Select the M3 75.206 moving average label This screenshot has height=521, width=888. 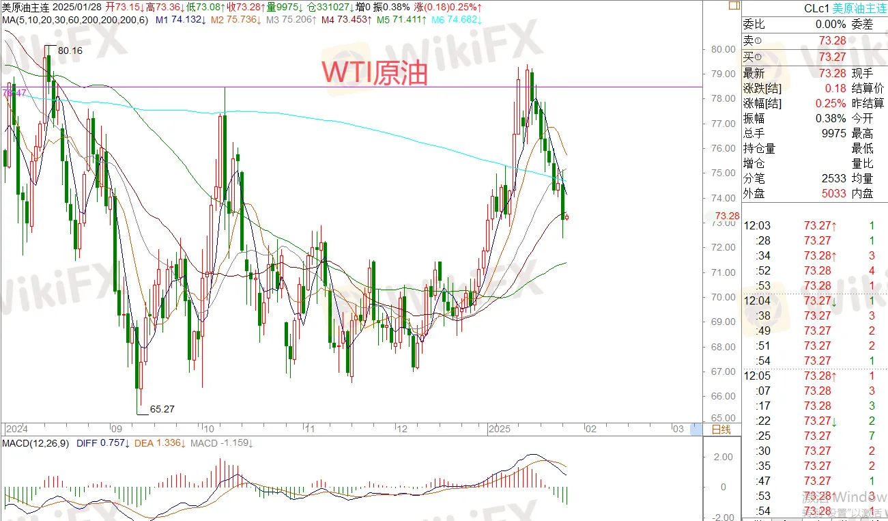(x=291, y=19)
